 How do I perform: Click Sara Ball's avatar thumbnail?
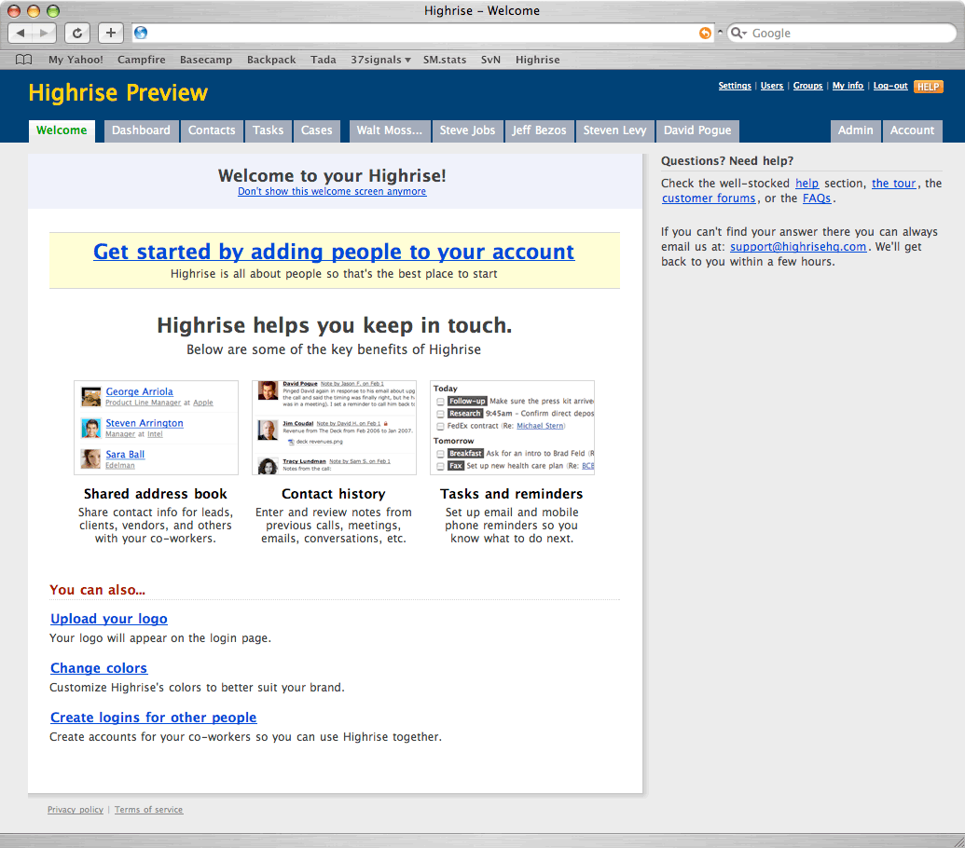click(x=91, y=458)
